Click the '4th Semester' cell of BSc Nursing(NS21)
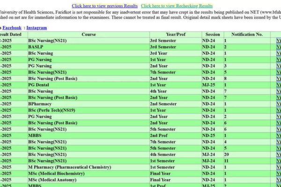 pyautogui.click(x=176, y=154)
